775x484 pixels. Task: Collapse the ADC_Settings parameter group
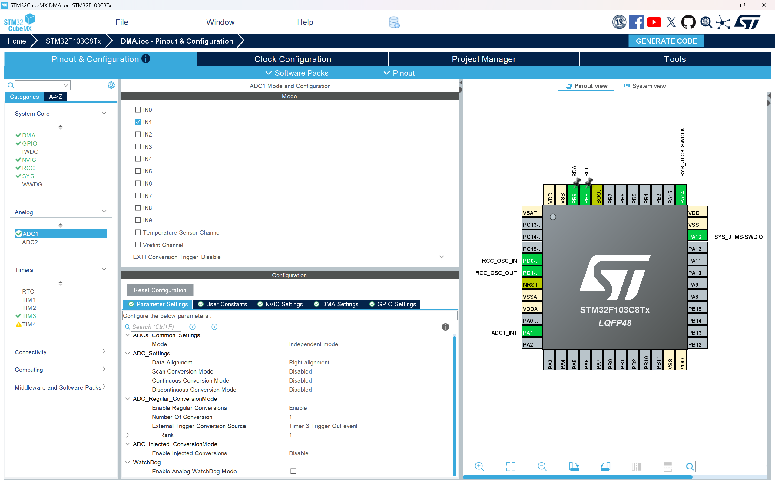[x=128, y=354]
